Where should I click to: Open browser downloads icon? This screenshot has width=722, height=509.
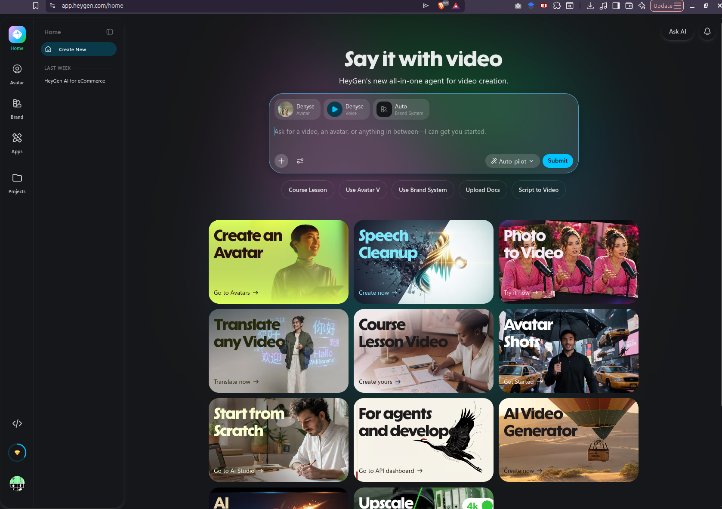click(x=590, y=6)
